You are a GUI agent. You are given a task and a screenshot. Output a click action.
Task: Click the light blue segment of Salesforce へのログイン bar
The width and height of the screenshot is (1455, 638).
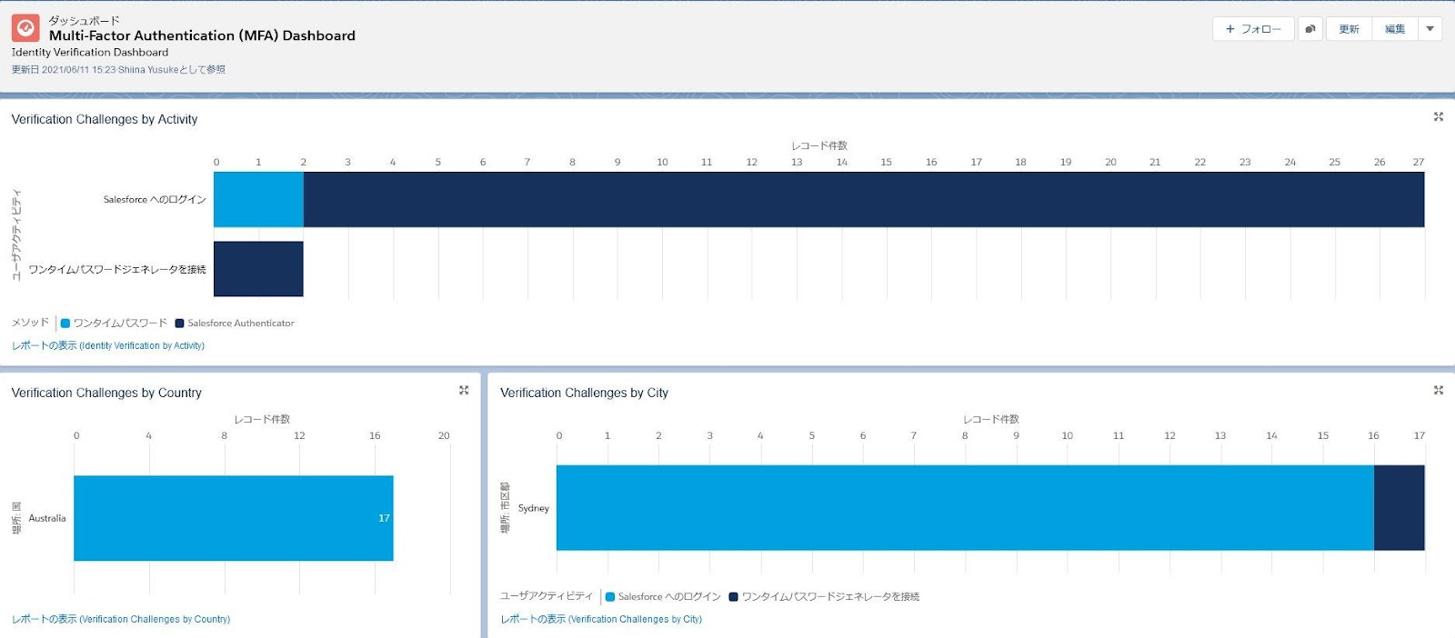click(258, 199)
